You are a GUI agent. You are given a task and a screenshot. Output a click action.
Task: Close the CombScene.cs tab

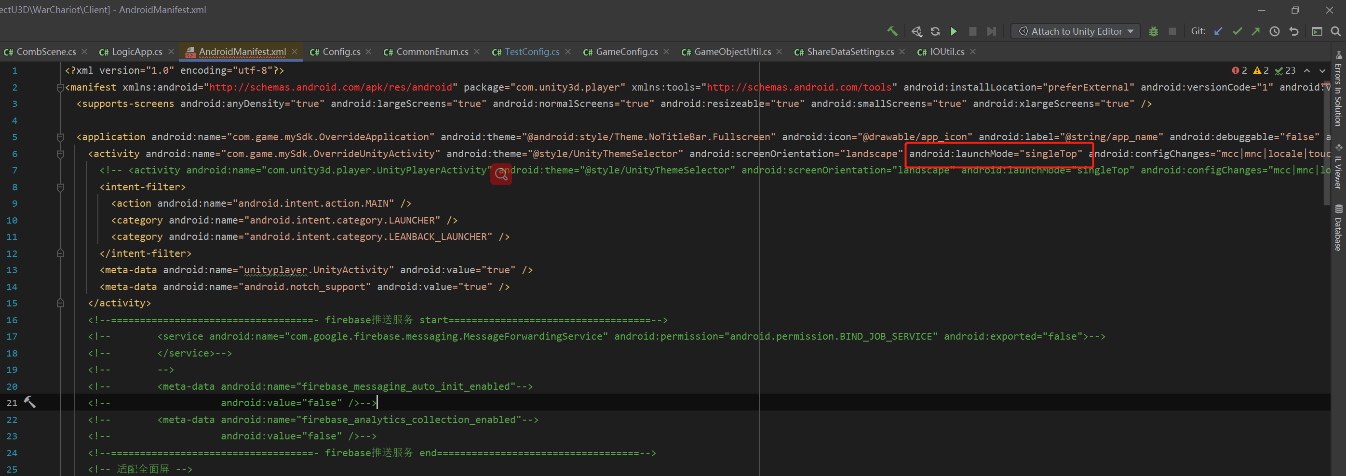click(85, 52)
